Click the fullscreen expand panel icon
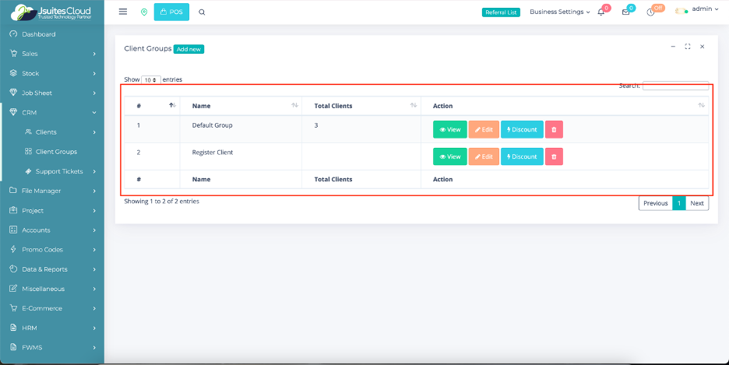 (x=688, y=47)
